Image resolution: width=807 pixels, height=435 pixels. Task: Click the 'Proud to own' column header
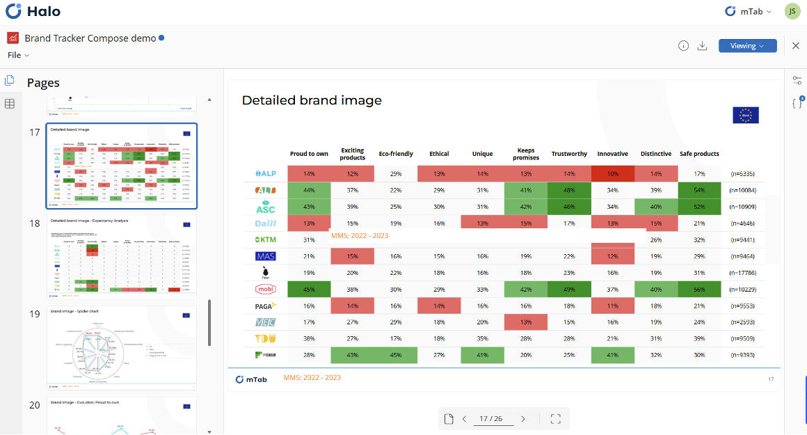pos(309,154)
